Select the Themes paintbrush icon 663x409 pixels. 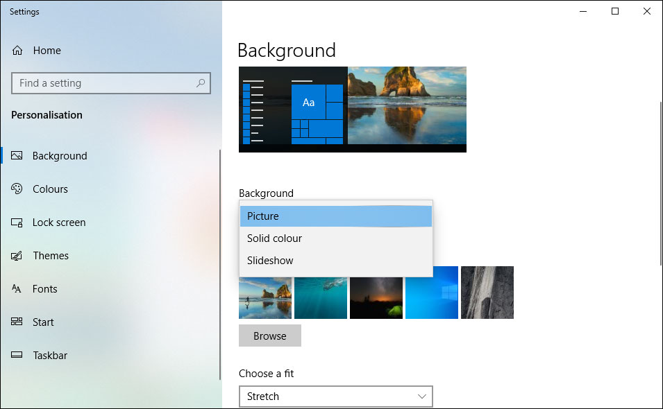[x=17, y=255]
